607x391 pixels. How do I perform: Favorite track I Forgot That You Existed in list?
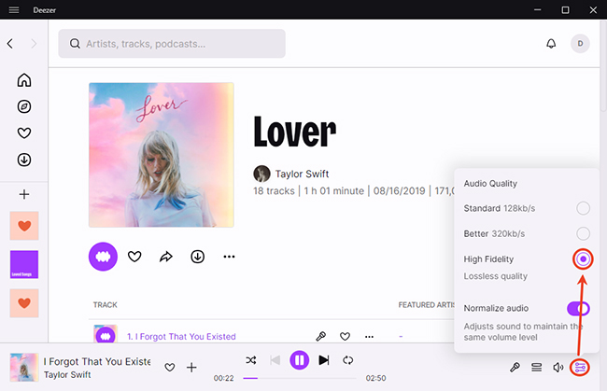[x=345, y=337]
